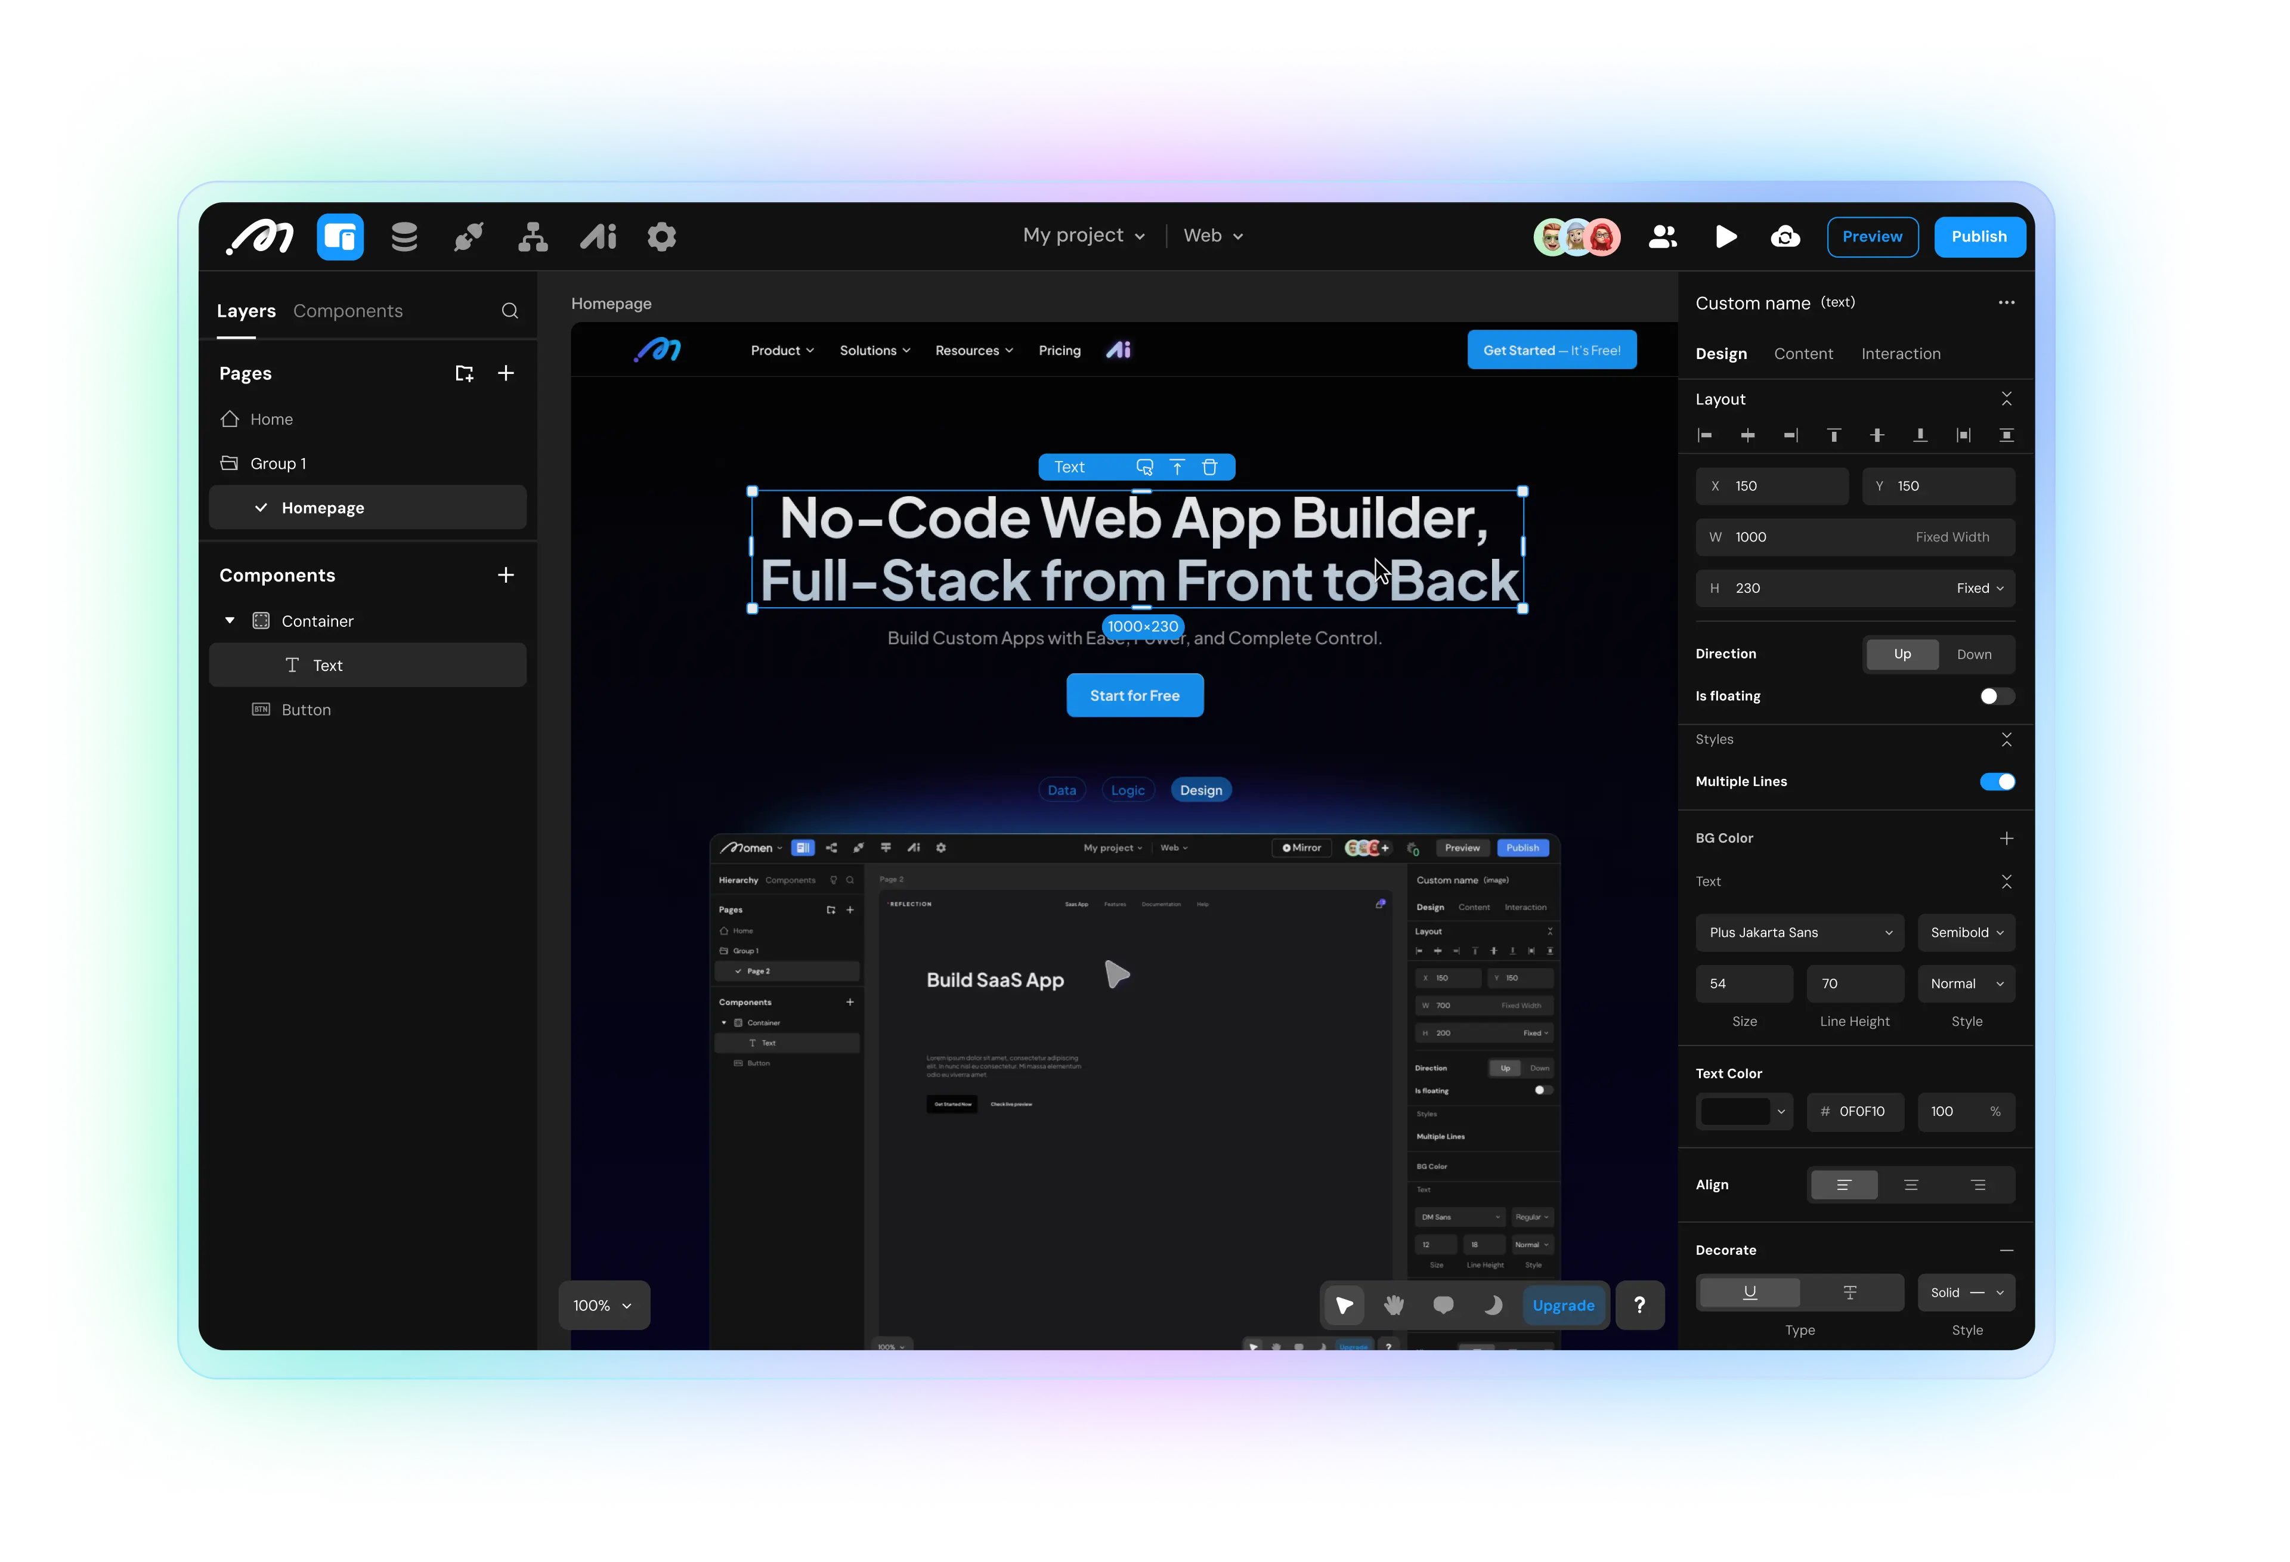Enable the Is floating switch
Image resolution: width=2290 pixels, height=1562 pixels.
pos(1997,696)
